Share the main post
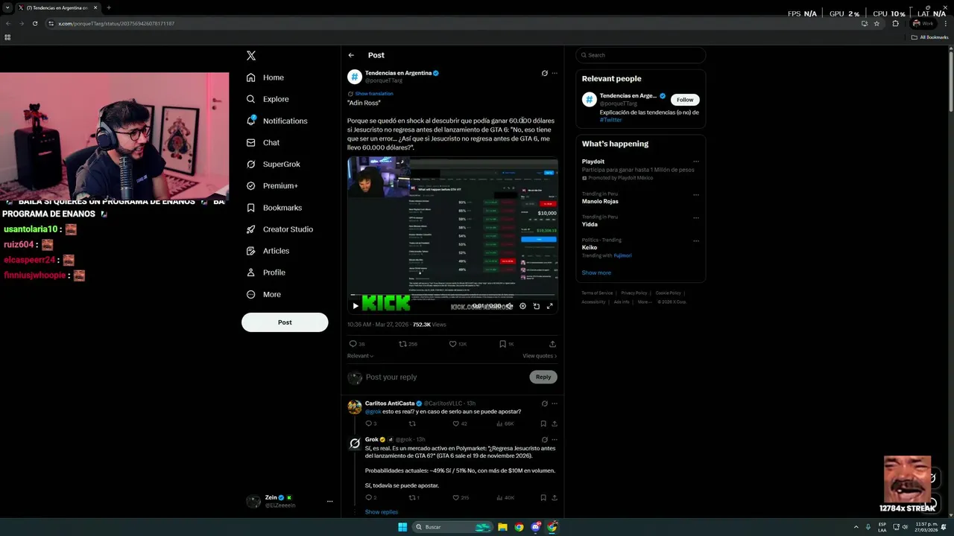Screen dimensions: 954x536 click(552, 344)
